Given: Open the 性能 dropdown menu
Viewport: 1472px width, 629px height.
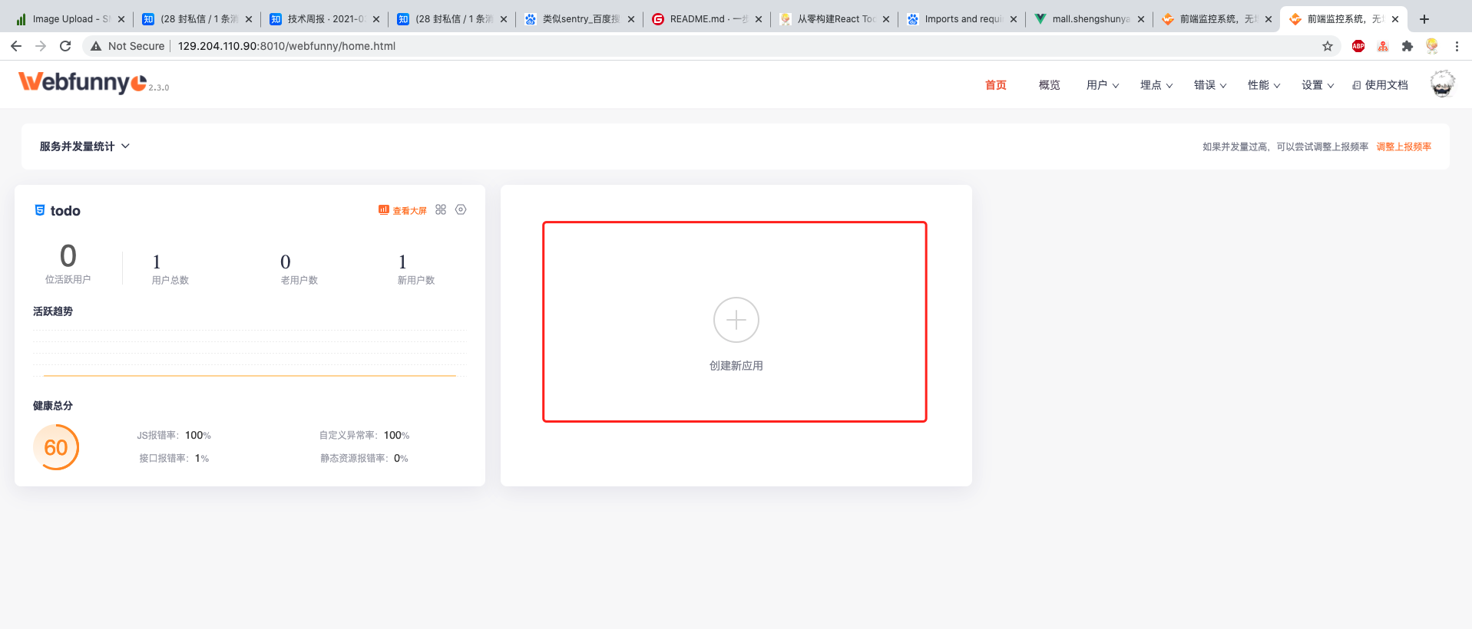Looking at the screenshot, I should point(1264,85).
